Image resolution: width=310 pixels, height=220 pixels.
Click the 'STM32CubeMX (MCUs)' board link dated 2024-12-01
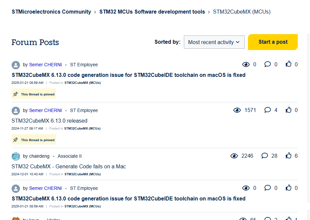[x=82, y=174]
